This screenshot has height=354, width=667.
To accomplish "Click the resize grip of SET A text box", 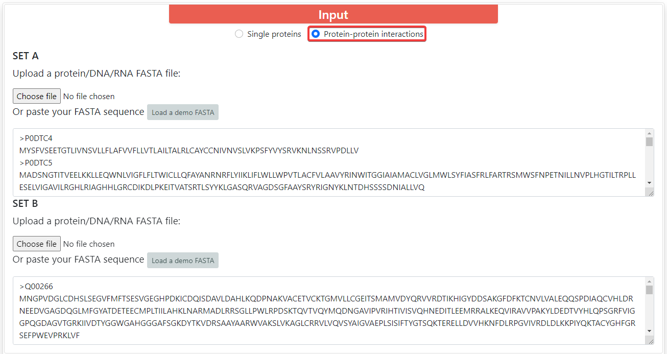I will click(650, 193).
